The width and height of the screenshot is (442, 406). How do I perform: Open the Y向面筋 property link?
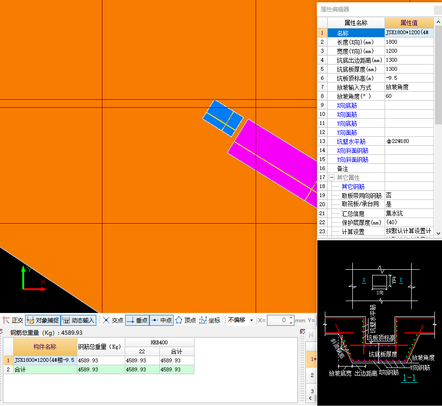[x=347, y=132]
